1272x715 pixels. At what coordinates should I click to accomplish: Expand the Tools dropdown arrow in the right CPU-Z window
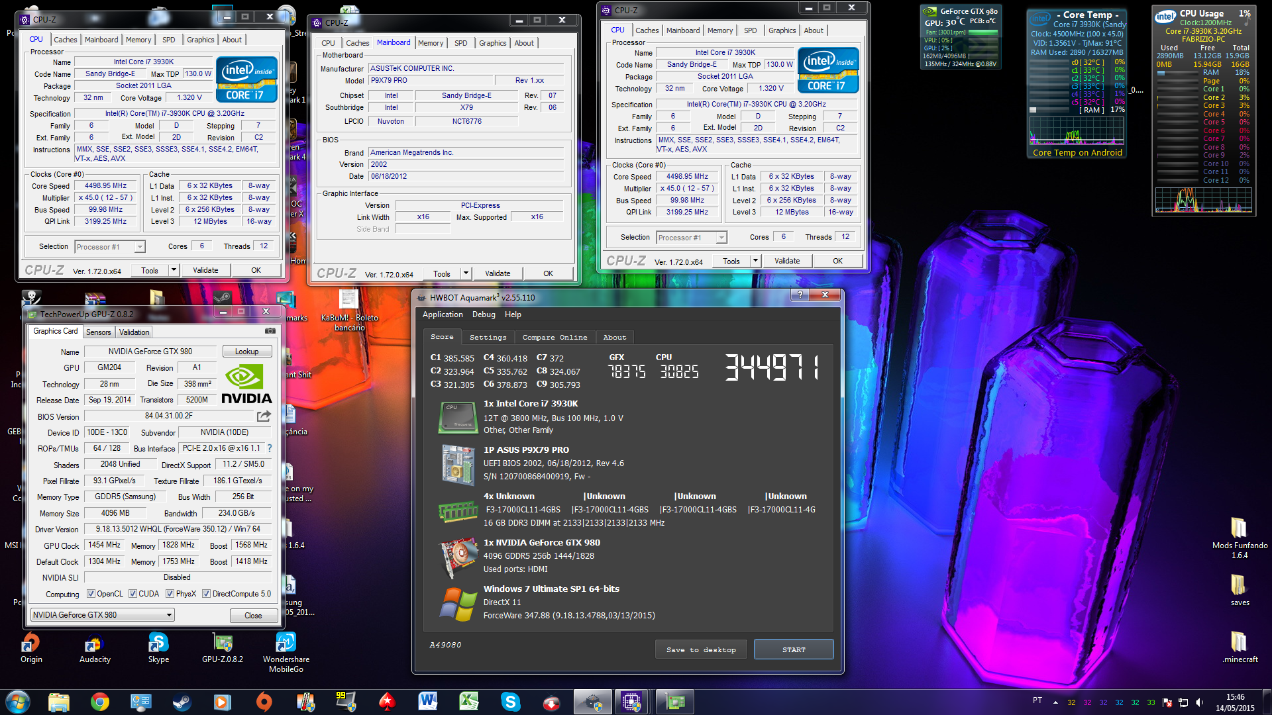[x=755, y=261]
